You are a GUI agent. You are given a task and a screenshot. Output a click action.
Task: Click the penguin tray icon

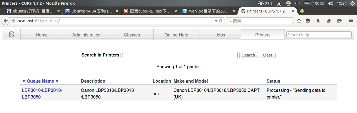click(x=279, y=3)
